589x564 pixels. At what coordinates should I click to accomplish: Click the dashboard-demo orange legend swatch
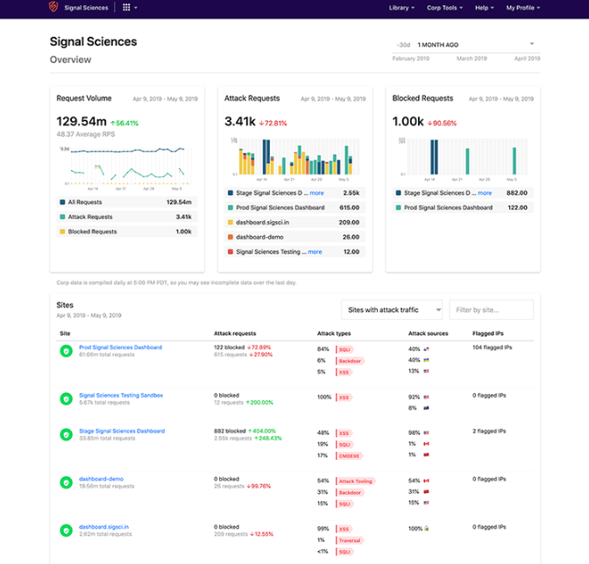pos(231,237)
